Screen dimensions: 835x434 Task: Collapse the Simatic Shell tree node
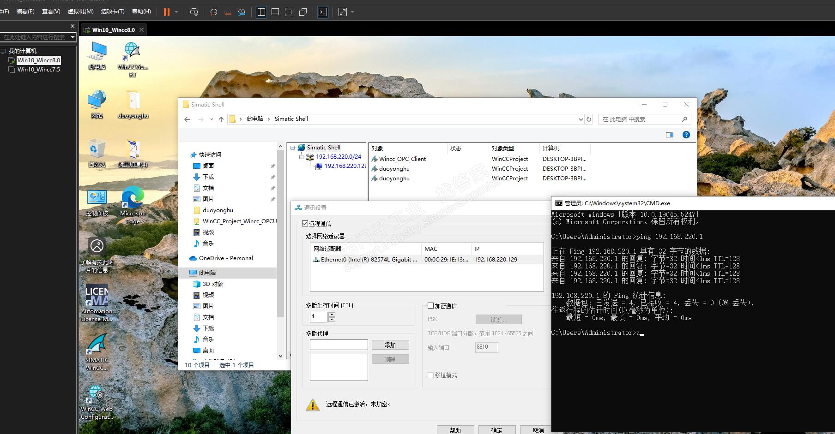293,148
